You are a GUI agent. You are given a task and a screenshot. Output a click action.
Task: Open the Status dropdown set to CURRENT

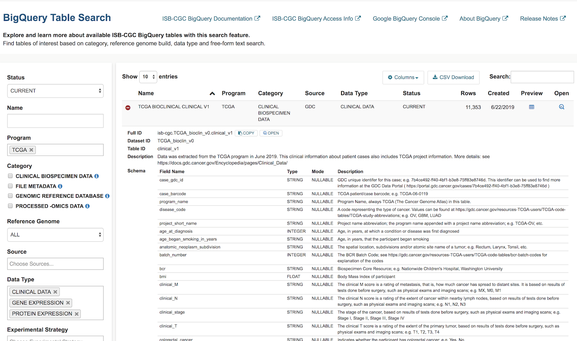click(55, 91)
